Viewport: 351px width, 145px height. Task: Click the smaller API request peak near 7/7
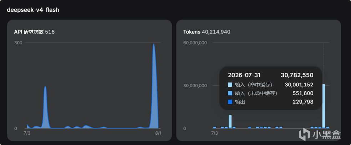pyautogui.click(x=45, y=107)
